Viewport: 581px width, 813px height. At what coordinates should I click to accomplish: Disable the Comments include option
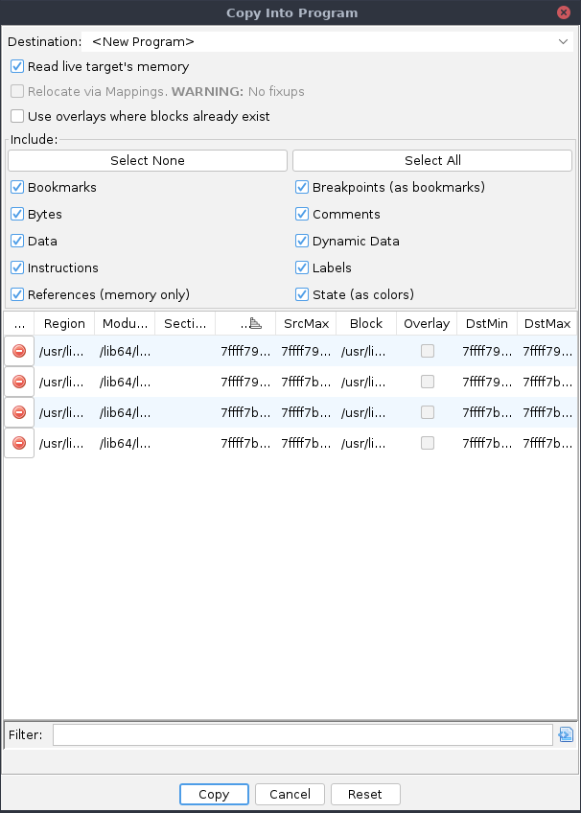point(301,214)
